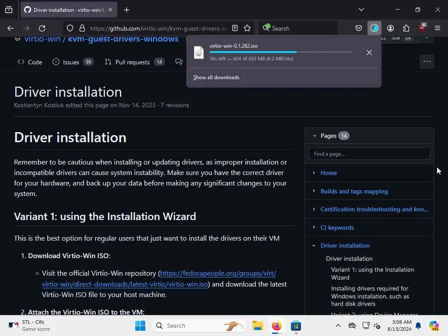Open the notifications bell icon
Viewport: 448px width, 336px height.
(x=418, y=325)
